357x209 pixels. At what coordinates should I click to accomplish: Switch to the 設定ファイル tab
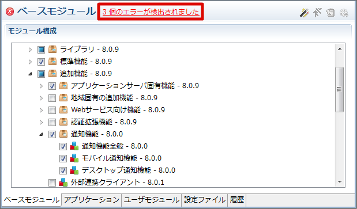[x=205, y=200]
